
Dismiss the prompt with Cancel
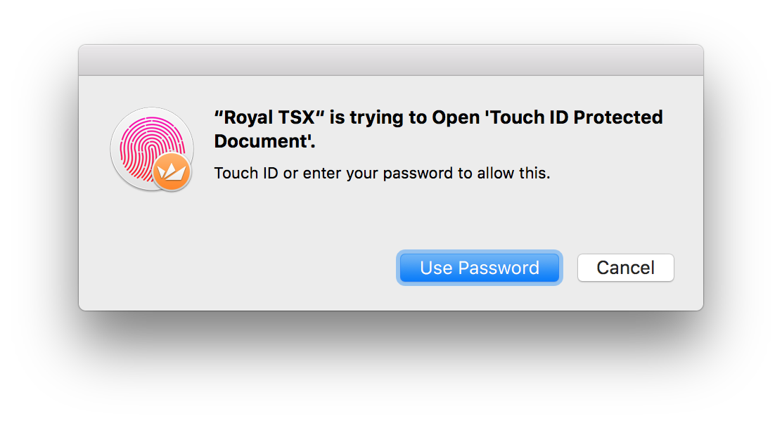click(x=625, y=268)
